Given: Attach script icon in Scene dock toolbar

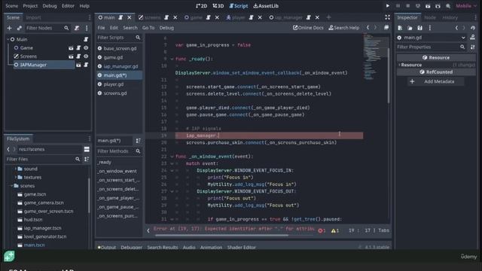Looking at the screenshot, I should (77, 28).
